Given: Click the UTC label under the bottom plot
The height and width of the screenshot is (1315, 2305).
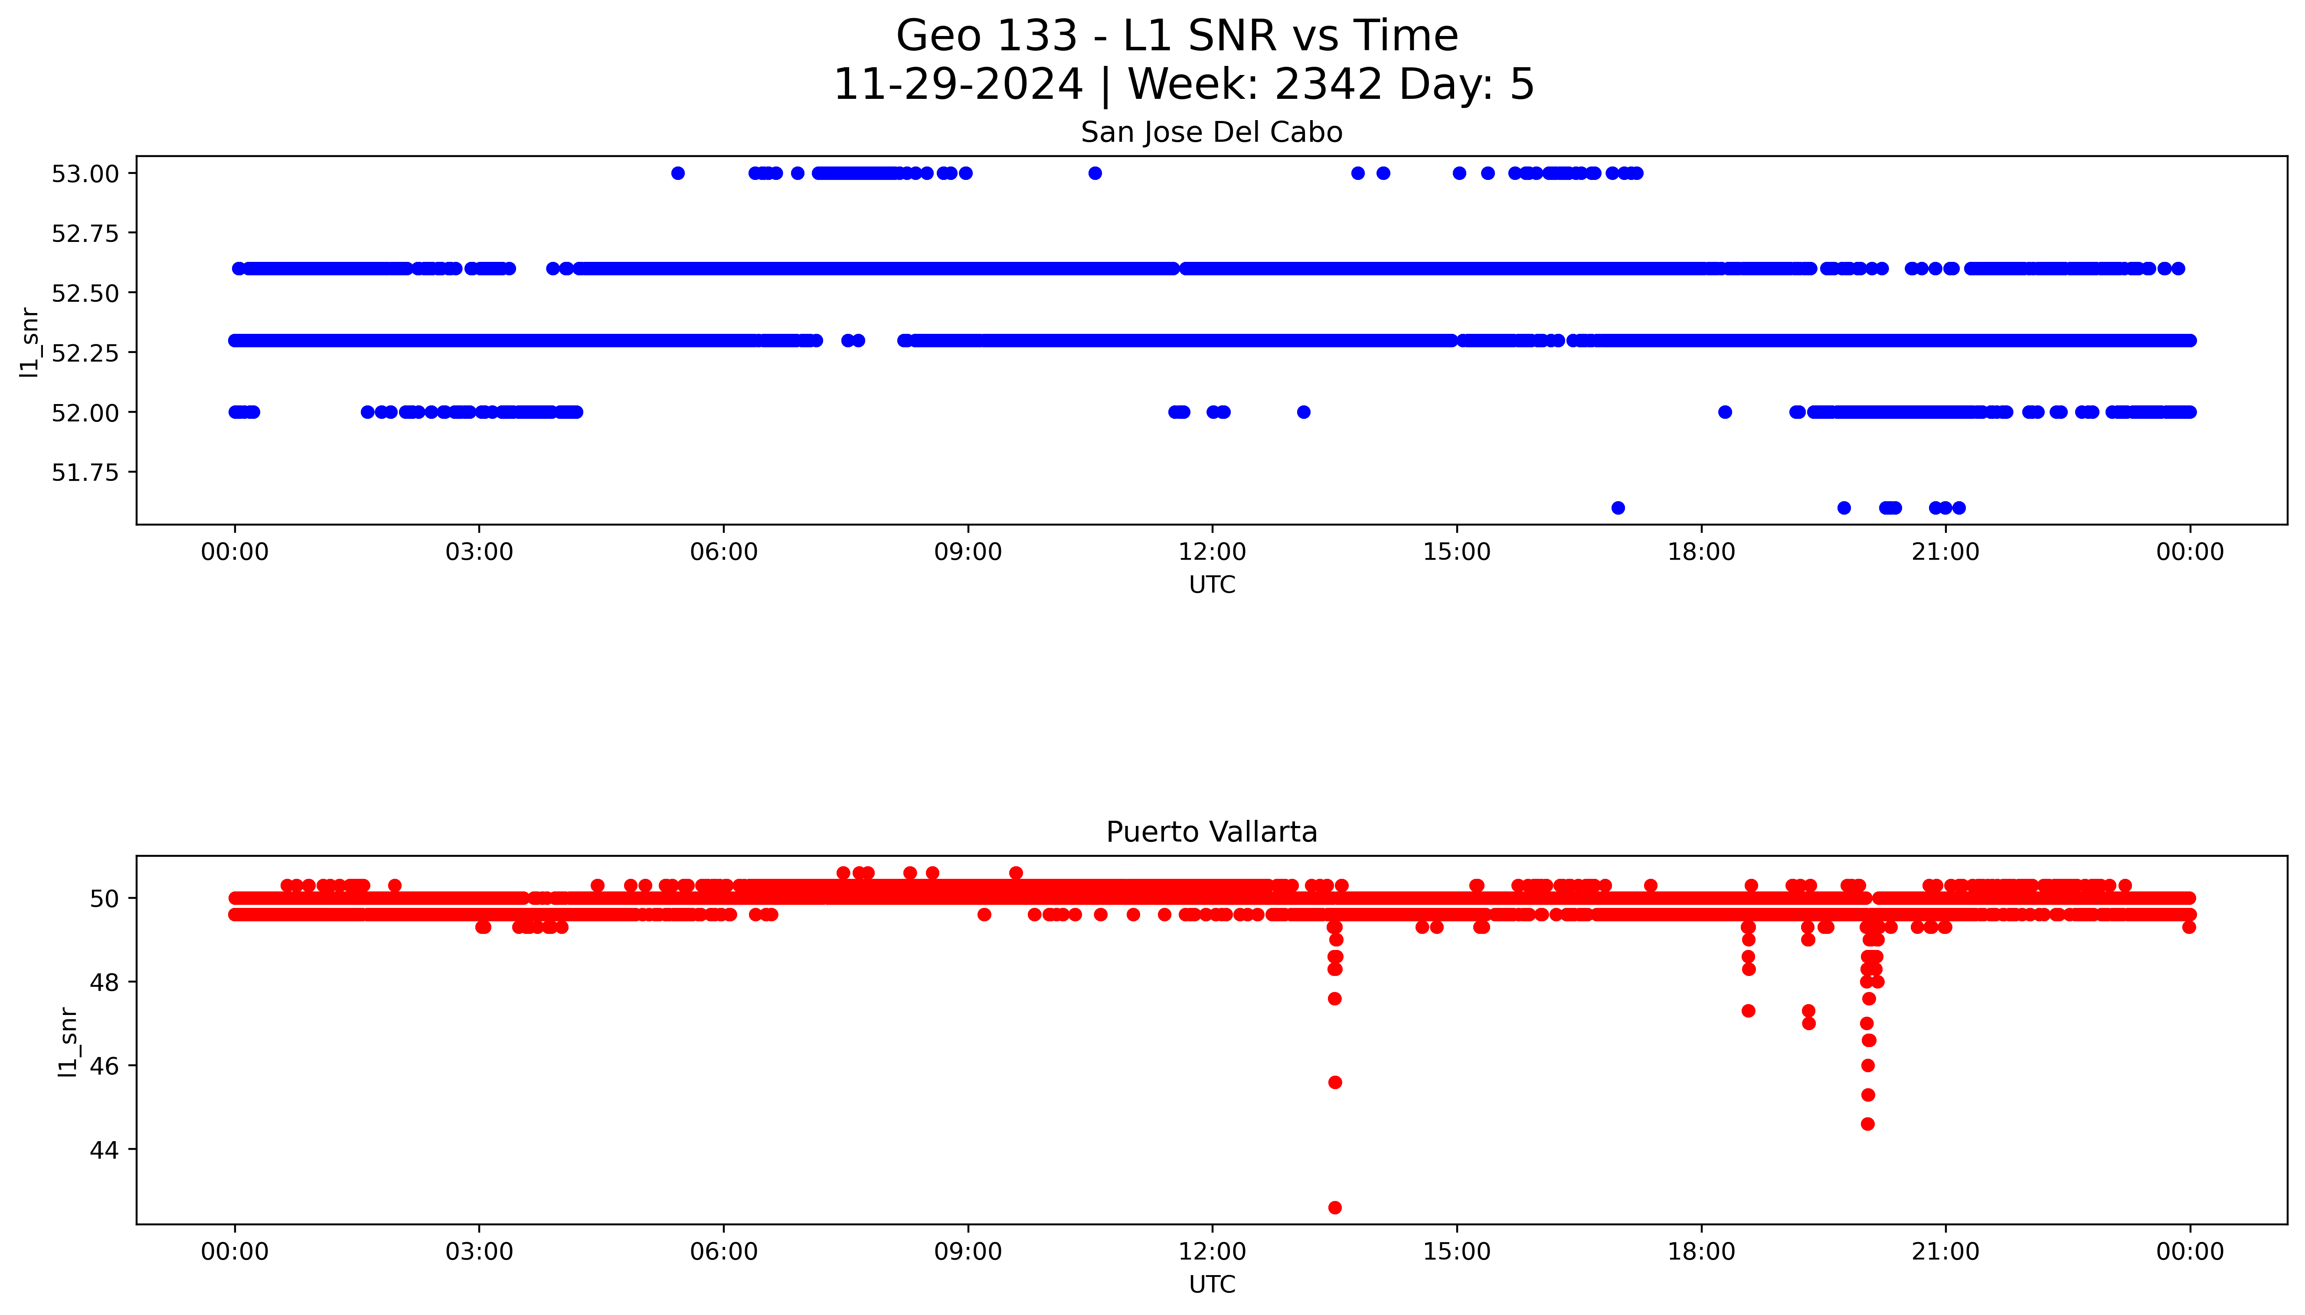Looking at the screenshot, I should 1211,1284.
